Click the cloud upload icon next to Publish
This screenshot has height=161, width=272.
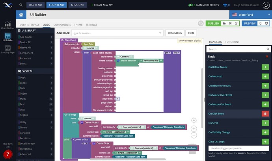224,23
